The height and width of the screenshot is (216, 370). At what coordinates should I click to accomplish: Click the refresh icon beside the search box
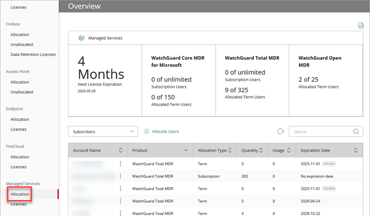(280, 132)
